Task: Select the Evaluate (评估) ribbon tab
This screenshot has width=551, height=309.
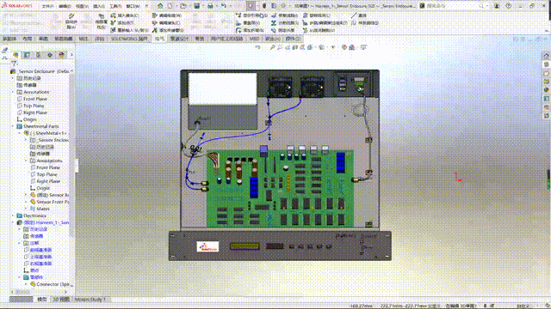Action: tap(100, 39)
